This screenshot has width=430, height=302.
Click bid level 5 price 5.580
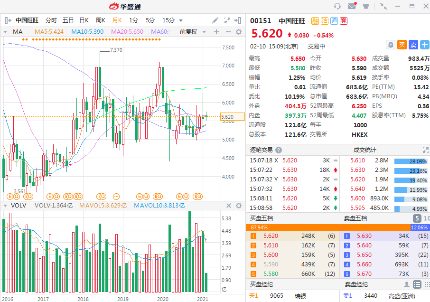[x=271, y=274]
